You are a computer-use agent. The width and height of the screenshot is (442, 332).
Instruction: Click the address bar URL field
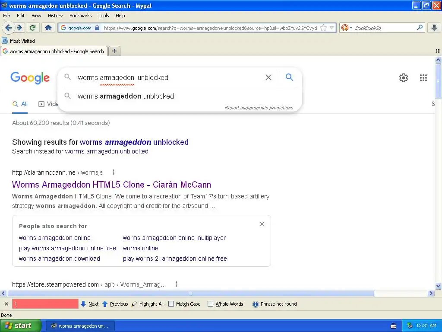210,28
